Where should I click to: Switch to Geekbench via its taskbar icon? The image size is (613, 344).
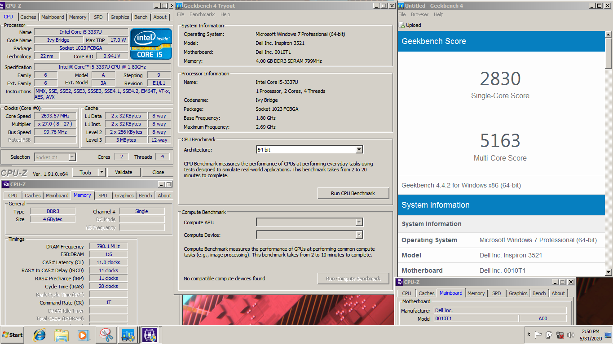[128, 335]
